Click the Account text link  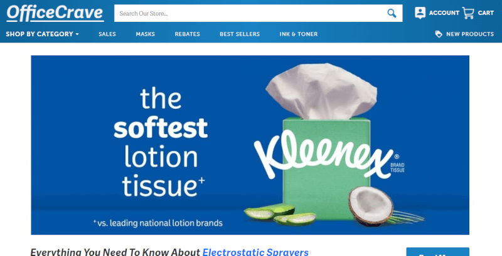pyautogui.click(x=444, y=13)
